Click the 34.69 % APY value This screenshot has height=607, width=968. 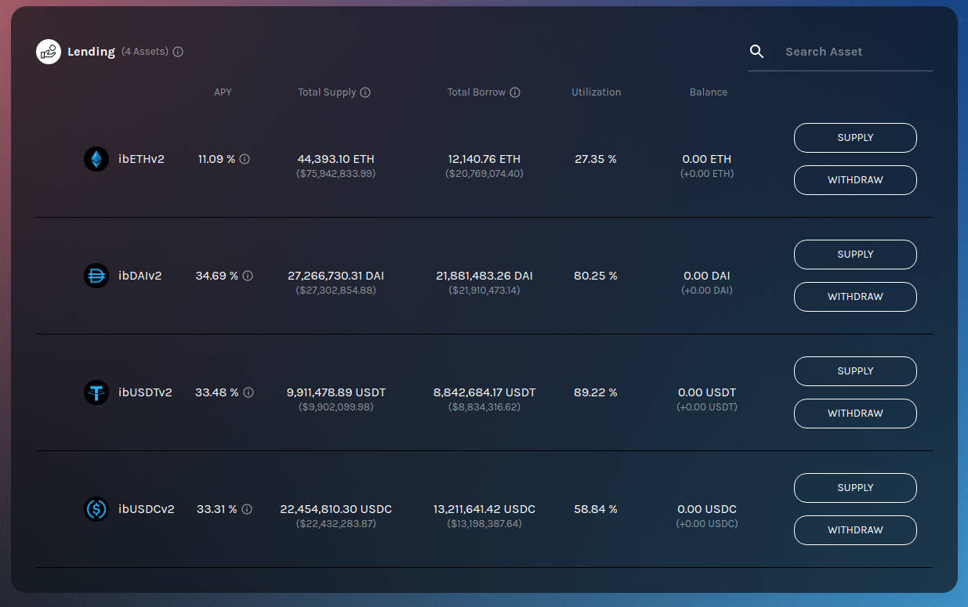pyautogui.click(x=217, y=276)
